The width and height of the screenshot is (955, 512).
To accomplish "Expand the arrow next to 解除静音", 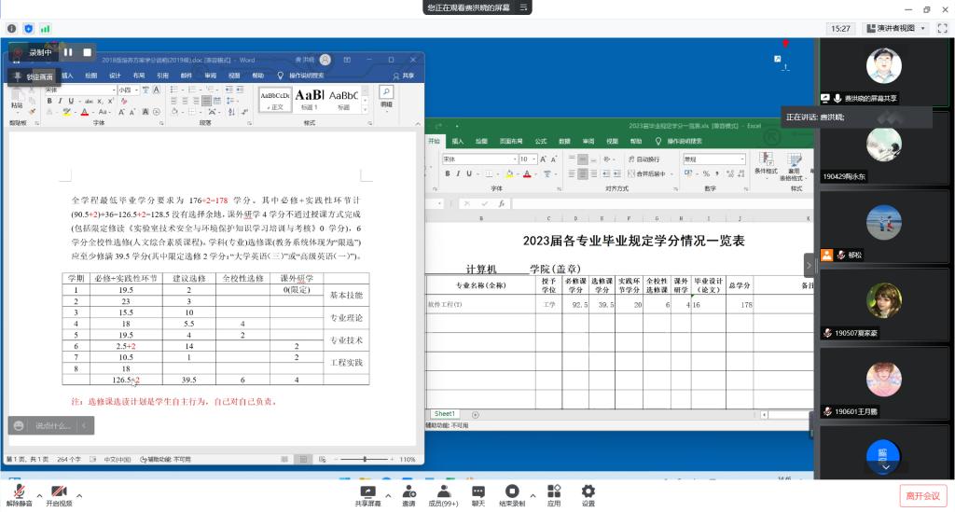I will point(39,494).
